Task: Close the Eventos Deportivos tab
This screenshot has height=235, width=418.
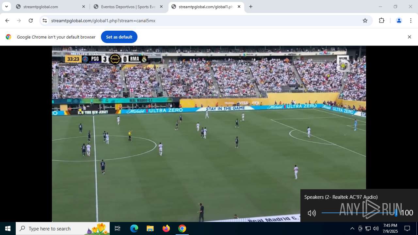Action: point(161,7)
